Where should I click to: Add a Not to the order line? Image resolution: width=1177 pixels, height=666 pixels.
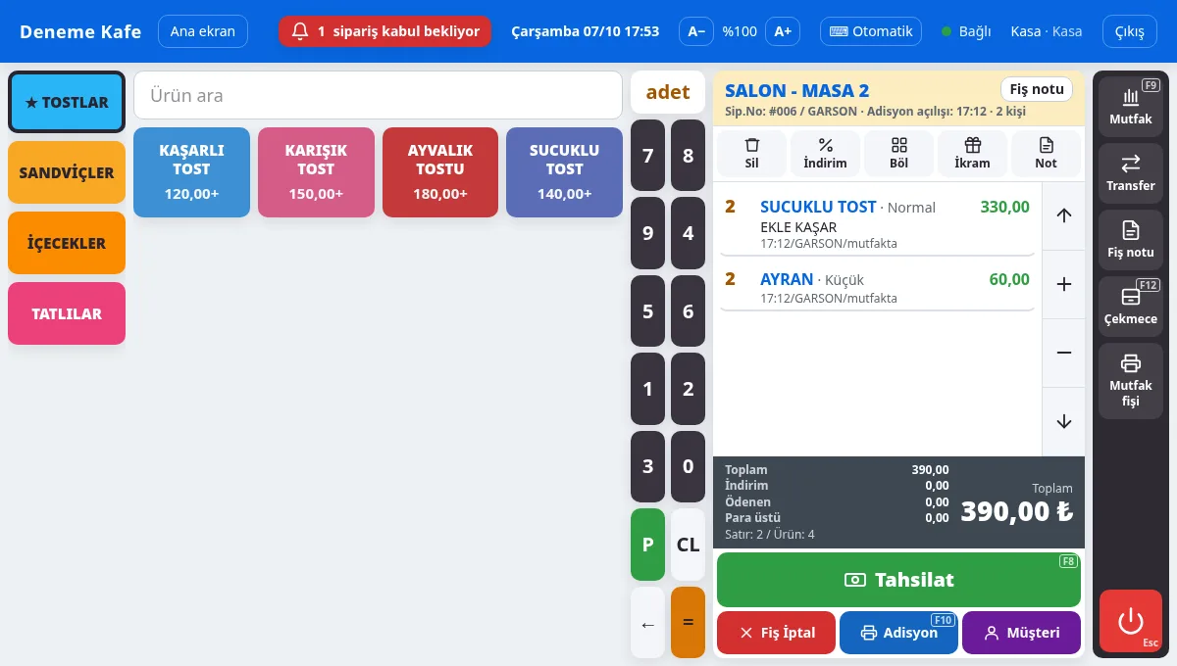[1046, 154]
